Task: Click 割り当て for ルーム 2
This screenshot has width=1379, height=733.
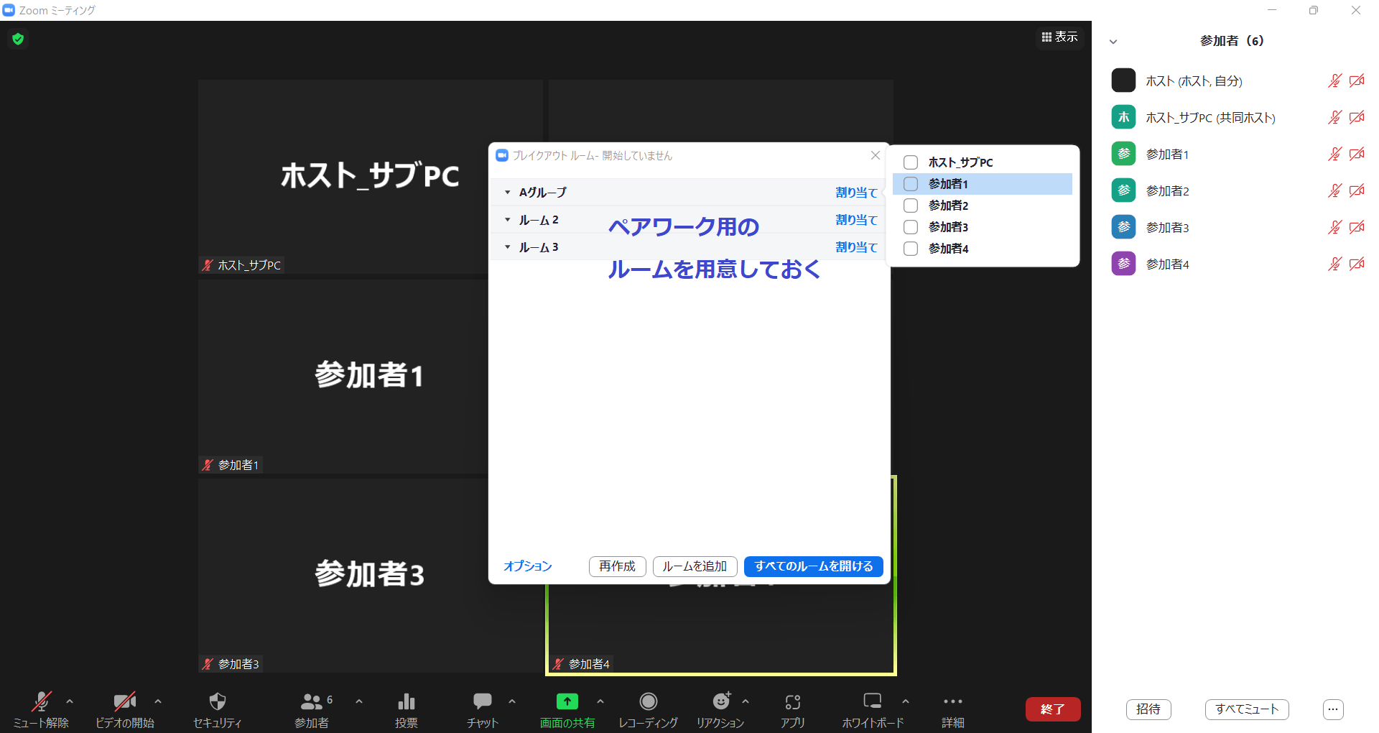Action: tap(856, 220)
